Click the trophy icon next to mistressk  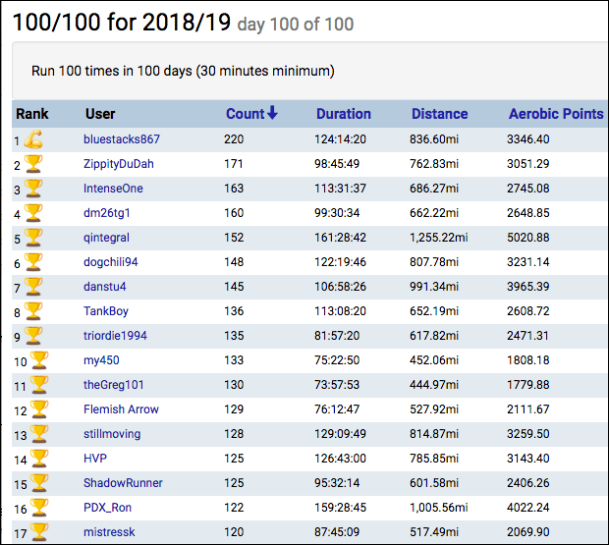pos(38,531)
